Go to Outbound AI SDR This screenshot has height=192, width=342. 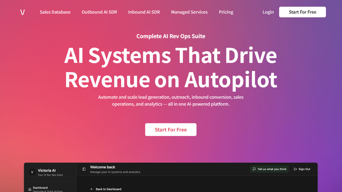(x=99, y=12)
